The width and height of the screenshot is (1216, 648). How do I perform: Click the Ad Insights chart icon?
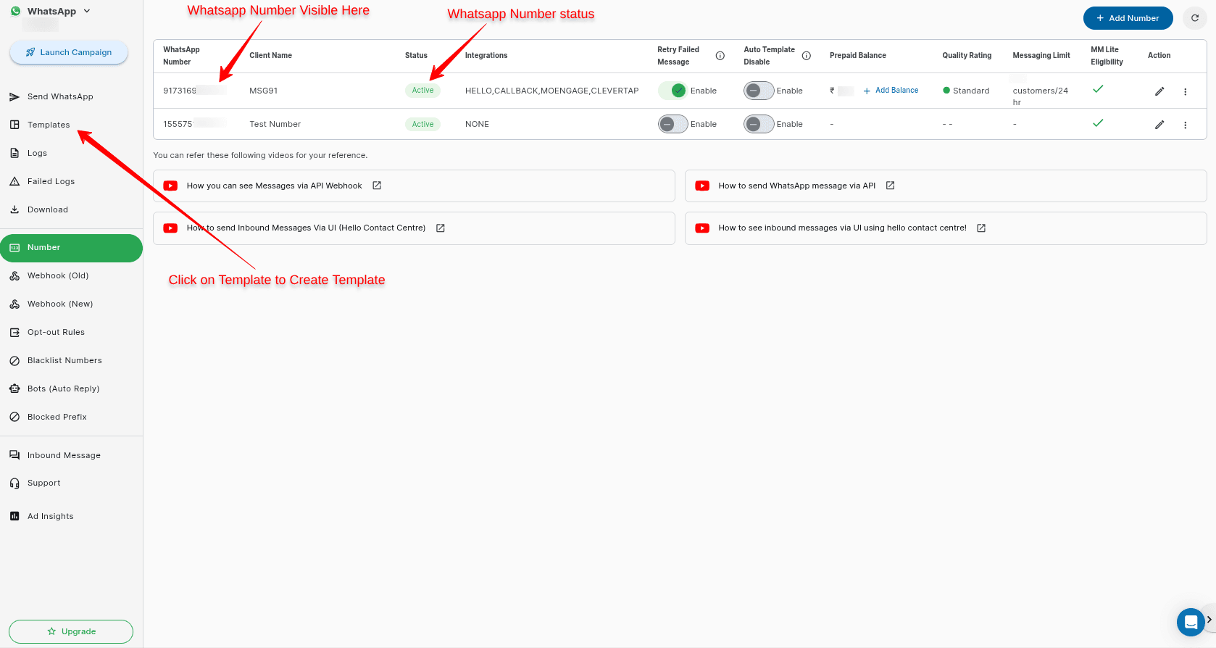point(14,516)
